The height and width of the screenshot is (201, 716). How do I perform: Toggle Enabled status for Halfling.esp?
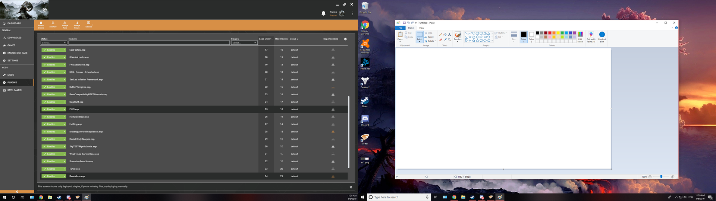(52, 124)
